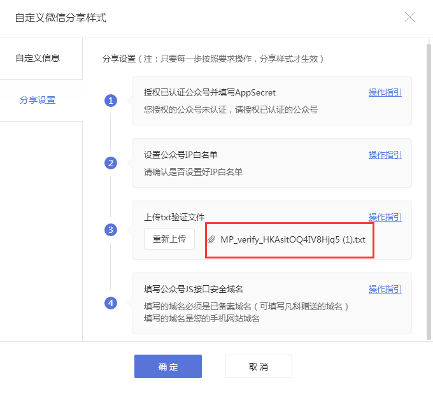Open 操作指引 link for 上传txt验证文件 step
Image resolution: width=433 pixels, height=396 pixels.
[x=385, y=217]
